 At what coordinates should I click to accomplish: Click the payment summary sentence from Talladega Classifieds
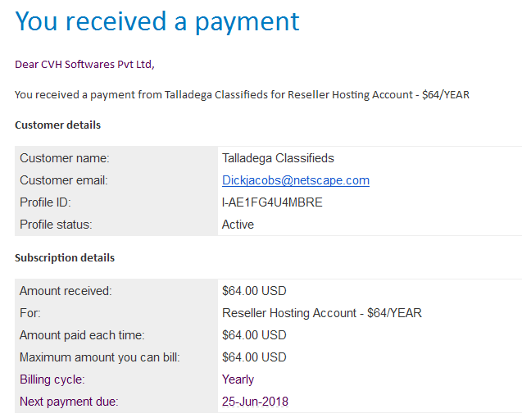(x=242, y=94)
